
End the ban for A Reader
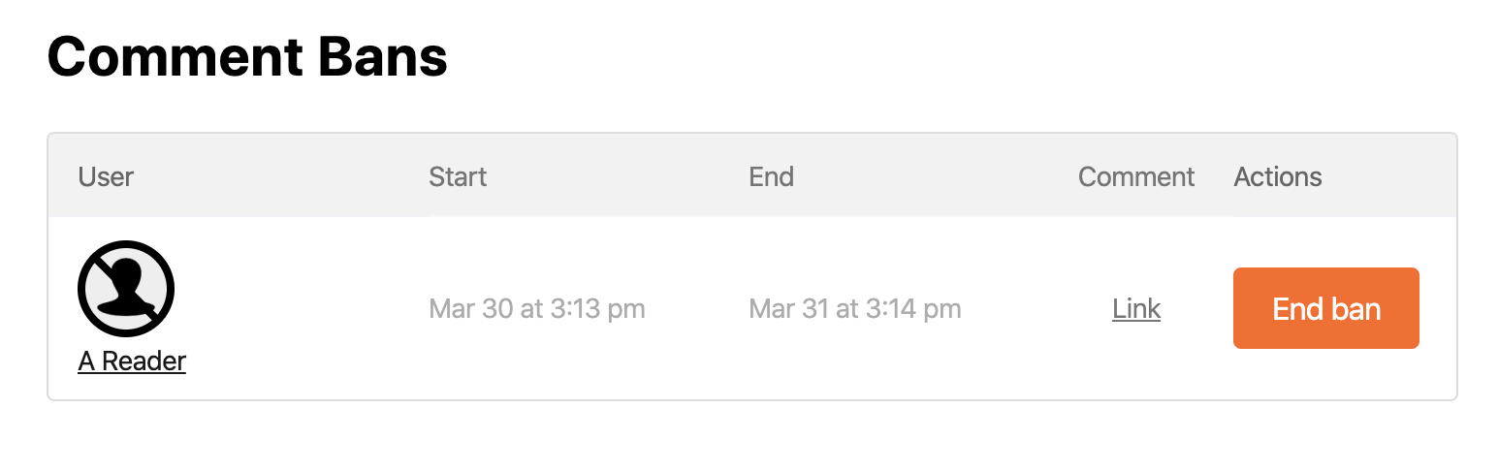pyautogui.click(x=1326, y=308)
